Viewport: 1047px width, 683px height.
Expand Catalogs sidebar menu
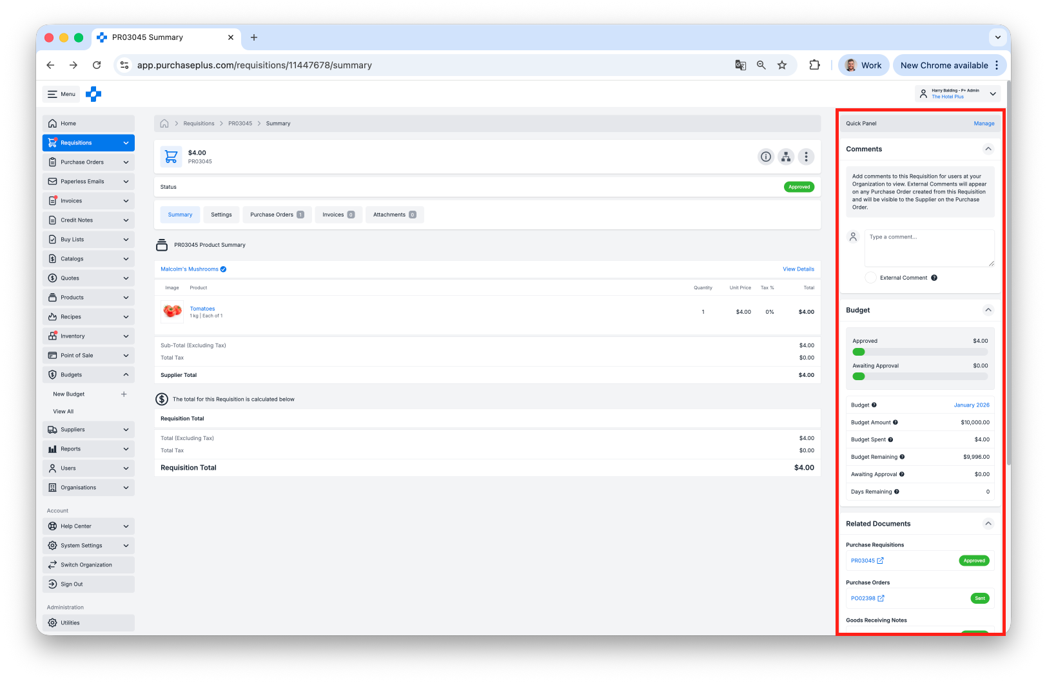click(88, 259)
